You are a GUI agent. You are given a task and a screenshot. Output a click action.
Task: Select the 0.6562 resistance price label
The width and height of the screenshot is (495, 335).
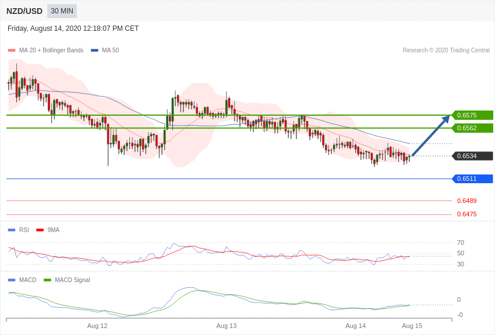pyautogui.click(x=473, y=129)
